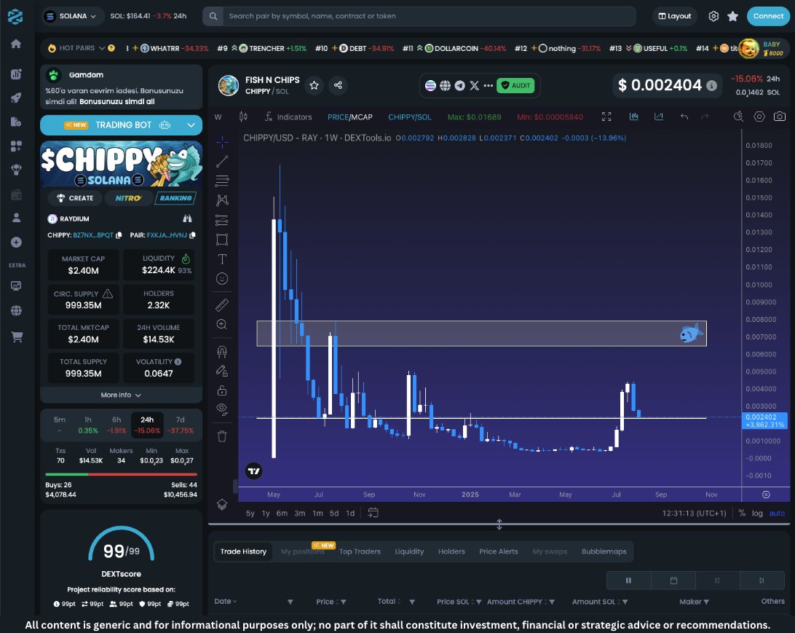Open the Date column filter

coord(290,602)
